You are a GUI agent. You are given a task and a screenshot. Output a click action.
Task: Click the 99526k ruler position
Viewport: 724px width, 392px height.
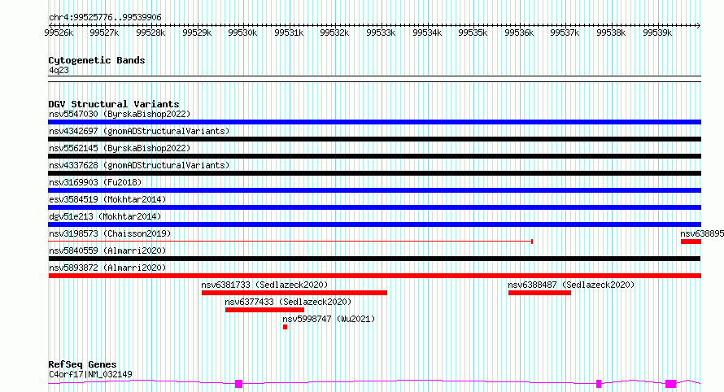click(x=59, y=33)
